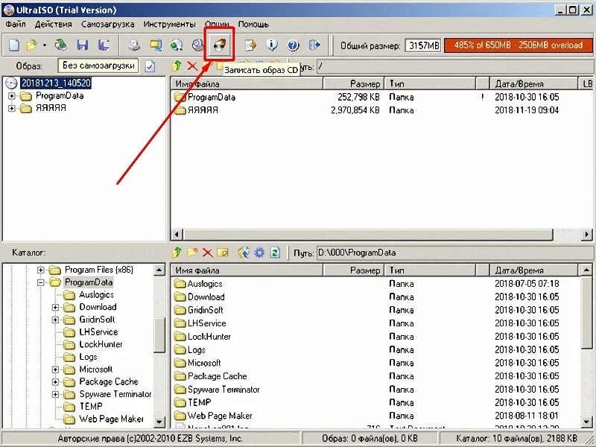
Task: Click the catalog pane New folder icon
Action: click(x=192, y=253)
